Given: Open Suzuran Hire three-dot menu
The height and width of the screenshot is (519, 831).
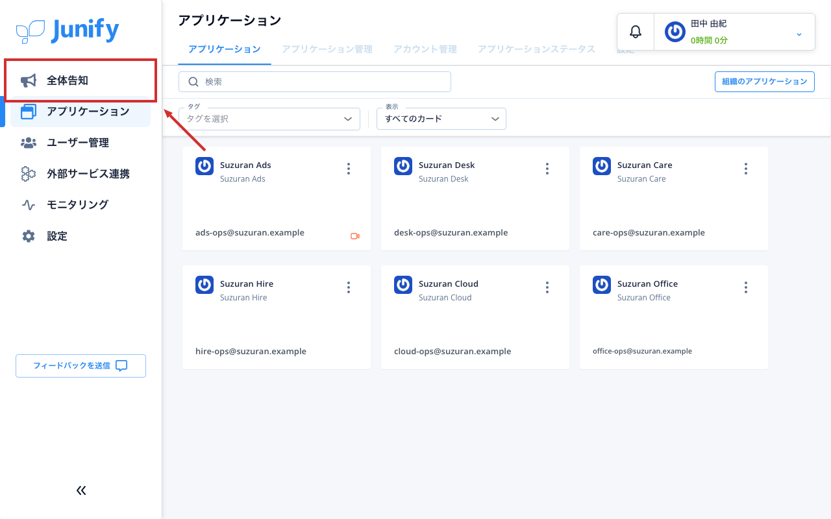Looking at the screenshot, I should coord(349,287).
